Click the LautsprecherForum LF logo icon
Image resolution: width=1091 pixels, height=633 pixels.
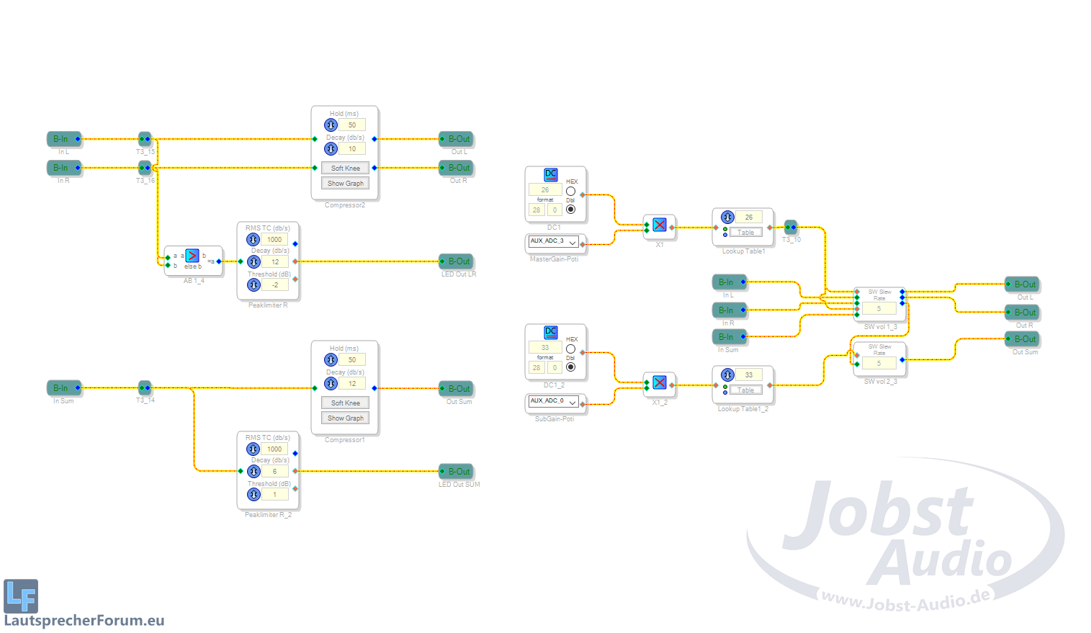coord(21,596)
